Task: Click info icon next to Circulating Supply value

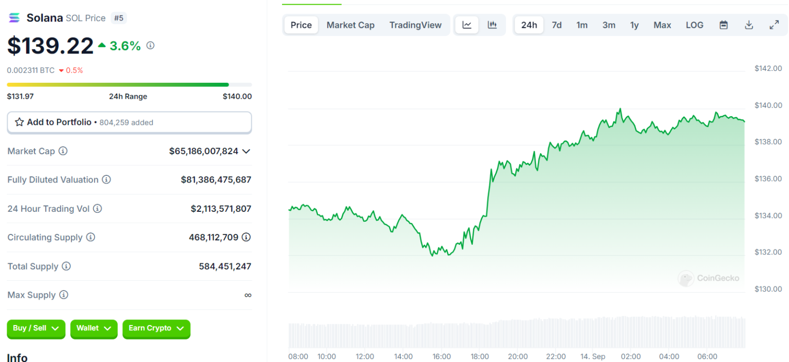Action: pos(247,237)
